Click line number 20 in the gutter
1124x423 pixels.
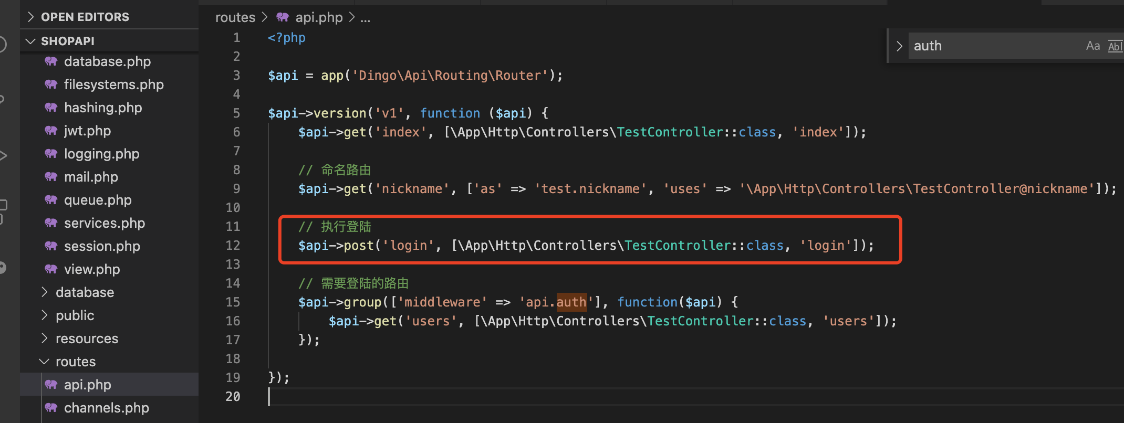pos(233,396)
